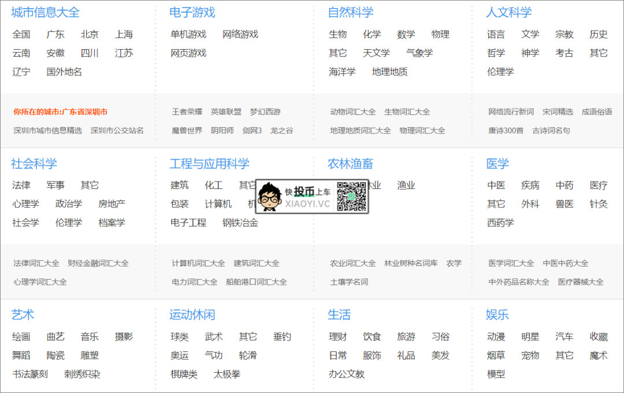Select 渔业 under agriculture category
The height and width of the screenshot is (393, 624).
tap(406, 185)
